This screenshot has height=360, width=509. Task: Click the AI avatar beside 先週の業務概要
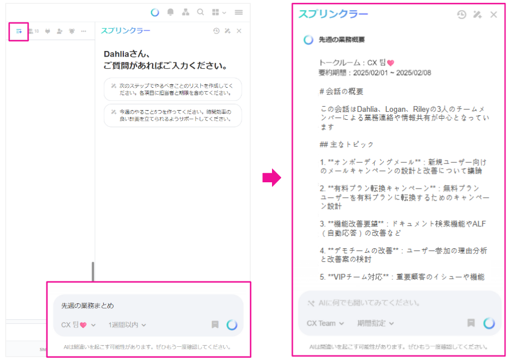pos(308,40)
